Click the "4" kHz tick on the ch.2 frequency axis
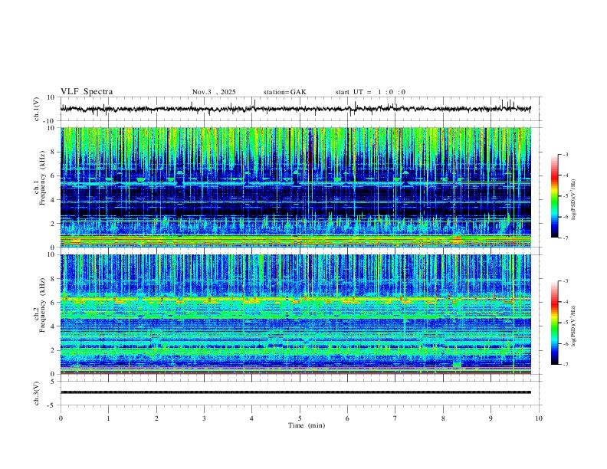This screenshot has height=469, width=607. (x=54, y=326)
